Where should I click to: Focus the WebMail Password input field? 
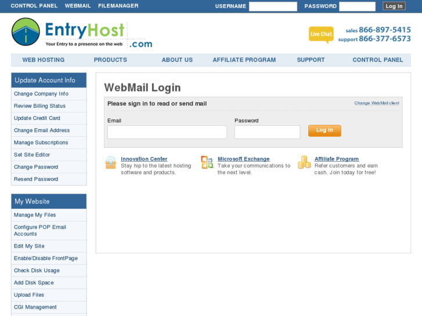(x=267, y=132)
